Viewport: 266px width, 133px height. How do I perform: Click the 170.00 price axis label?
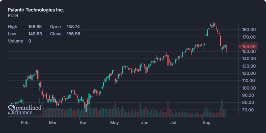(x=249, y=37)
